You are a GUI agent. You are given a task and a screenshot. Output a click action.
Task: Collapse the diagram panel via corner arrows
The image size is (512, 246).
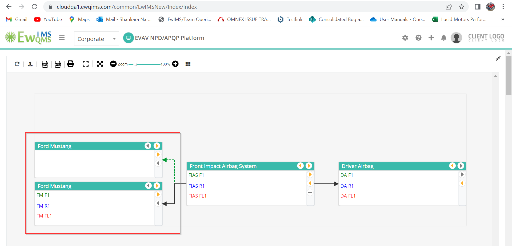[498, 59]
